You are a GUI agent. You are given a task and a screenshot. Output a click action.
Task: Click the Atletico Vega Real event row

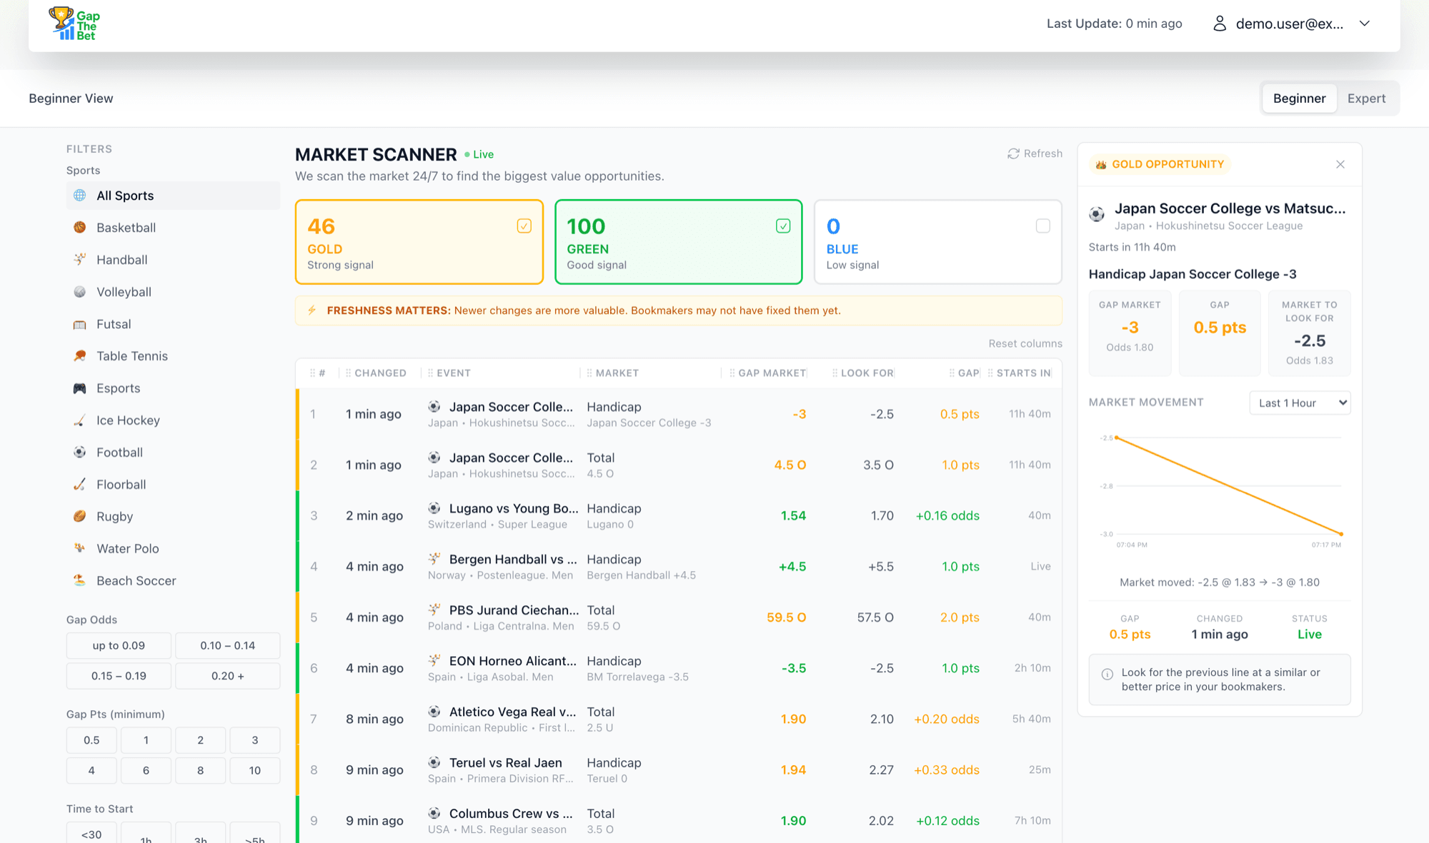pyautogui.click(x=679, y=719)
